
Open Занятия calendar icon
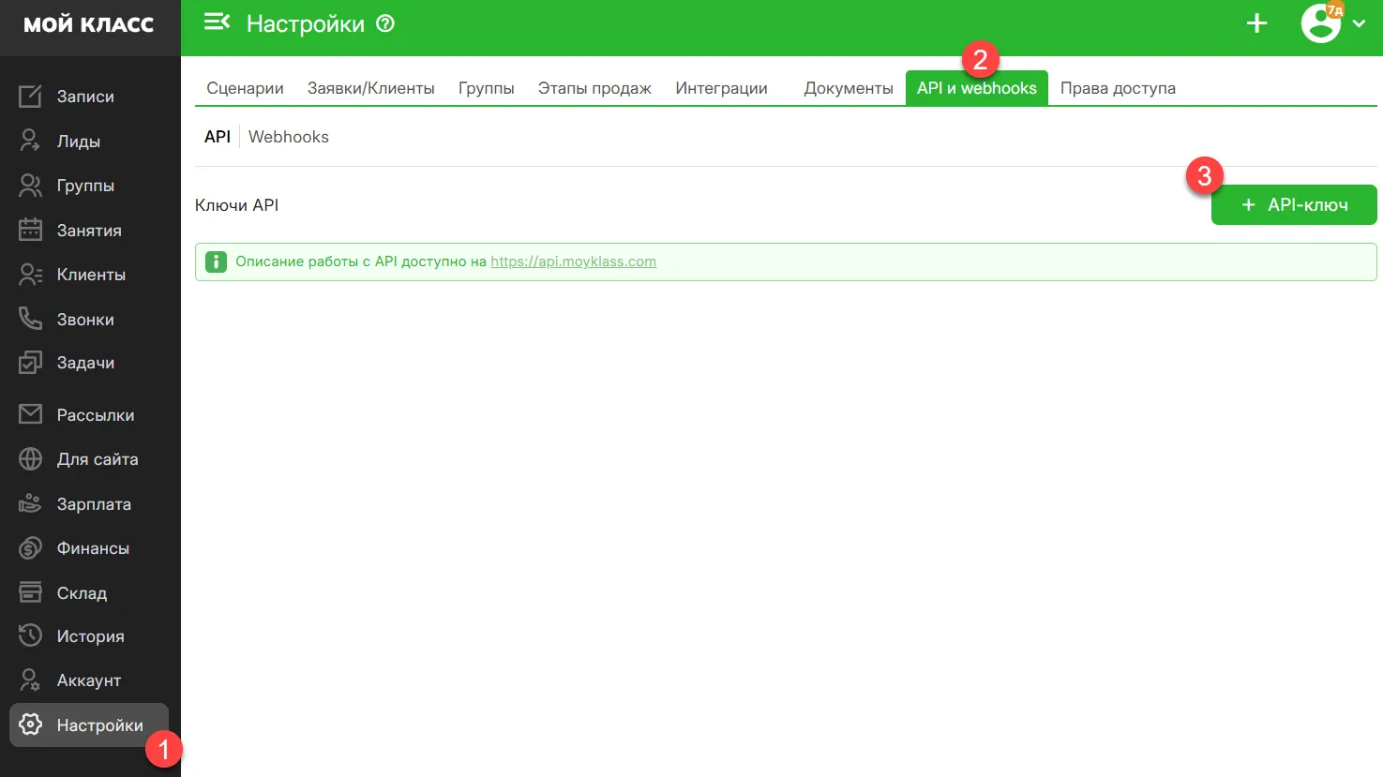(x=30, y=231)
